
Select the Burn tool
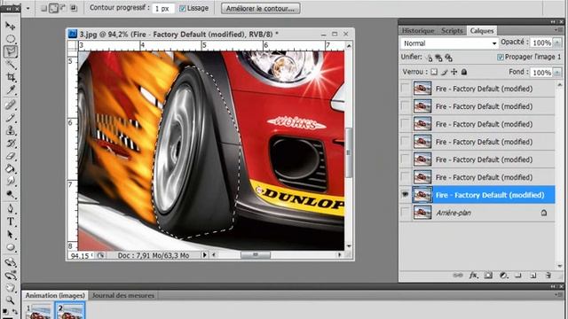(10, 194)
